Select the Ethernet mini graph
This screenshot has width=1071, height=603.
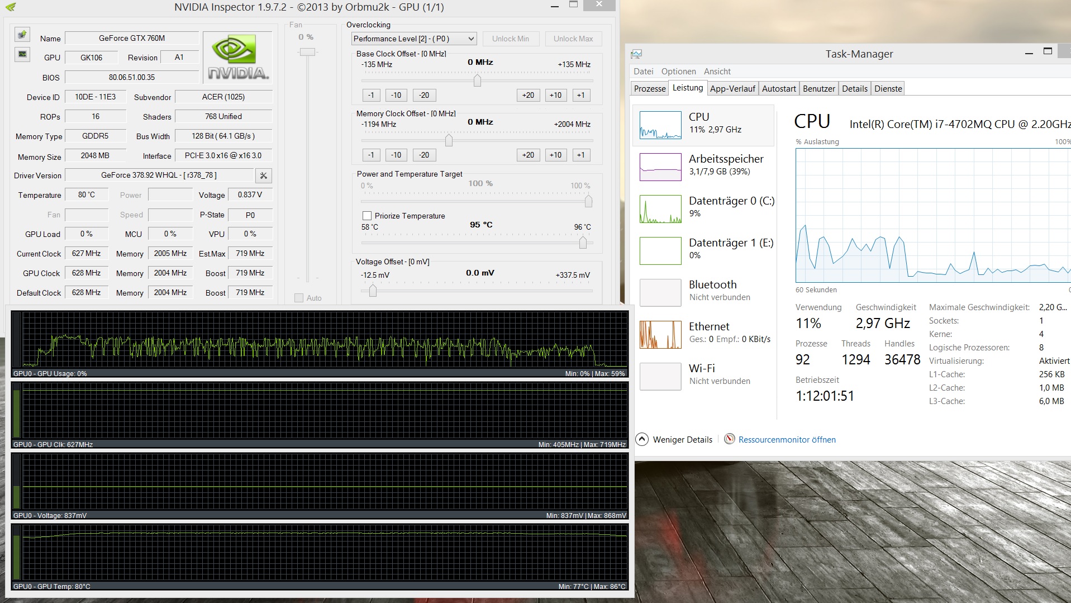(660, 335)
